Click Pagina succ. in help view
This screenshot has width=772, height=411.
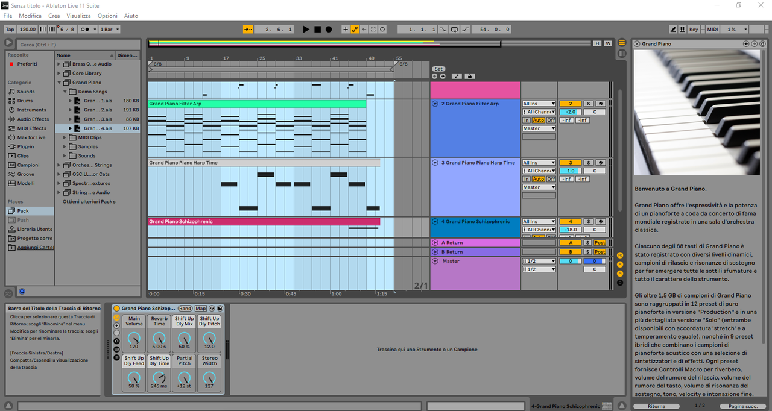[743, 406]
